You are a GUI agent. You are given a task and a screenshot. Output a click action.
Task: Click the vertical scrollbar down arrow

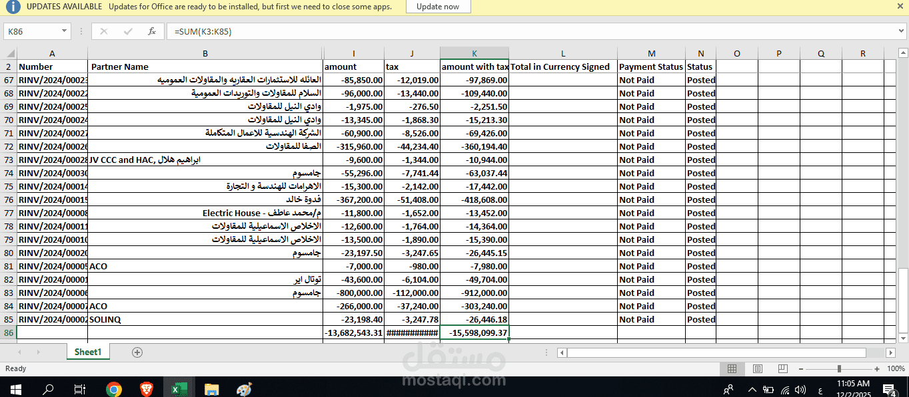[x=903, y=338]
